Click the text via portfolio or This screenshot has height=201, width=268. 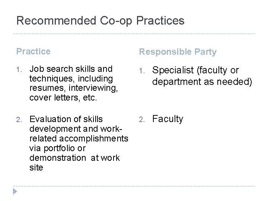[x=57, y=149]
